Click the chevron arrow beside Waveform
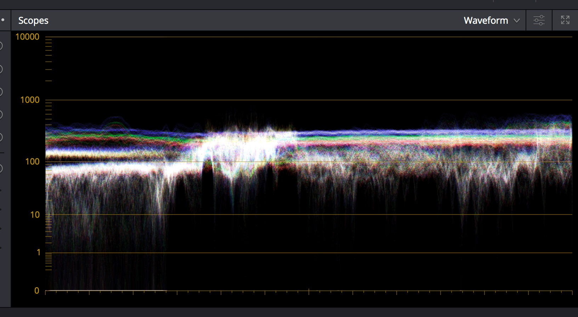 517,21
